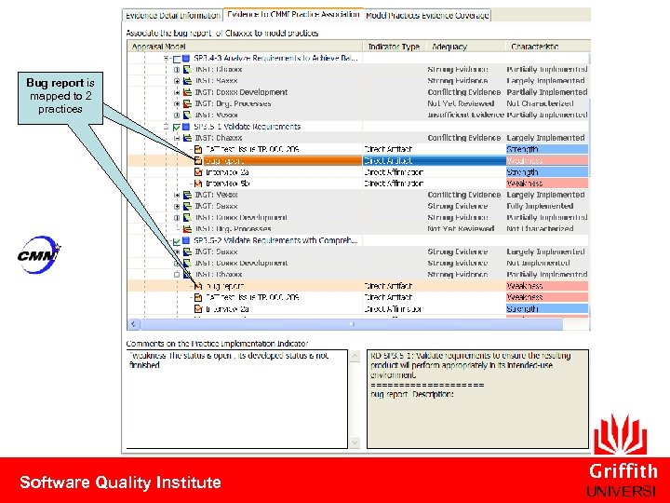
Task: Click Strength cell of Interview 2a under SP3.5-1
Action: click(547, 172)
